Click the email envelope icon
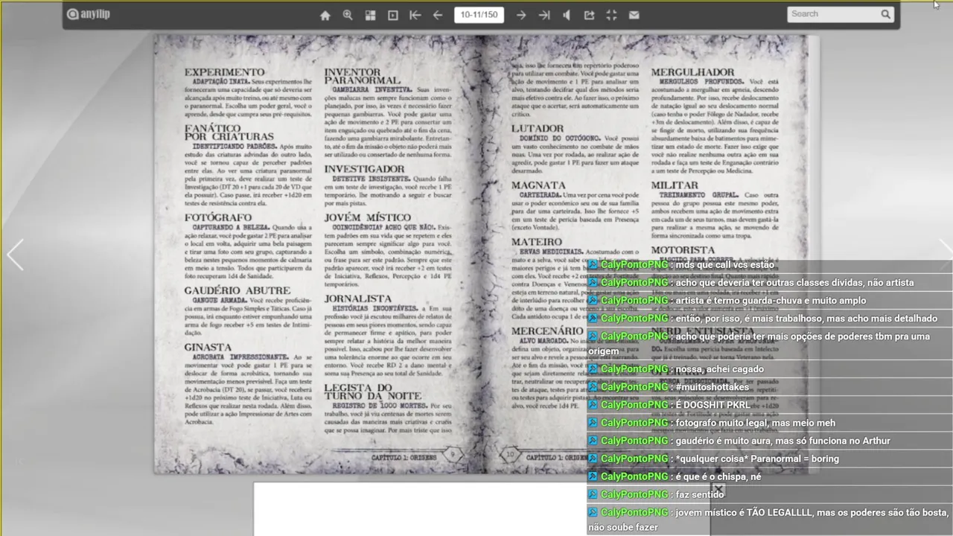Screen dimensions: 953x536 click(634, 15)
